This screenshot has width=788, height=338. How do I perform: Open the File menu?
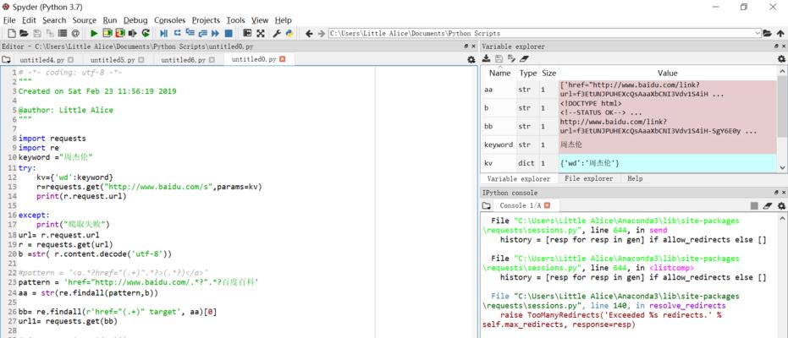pos(9,20)
